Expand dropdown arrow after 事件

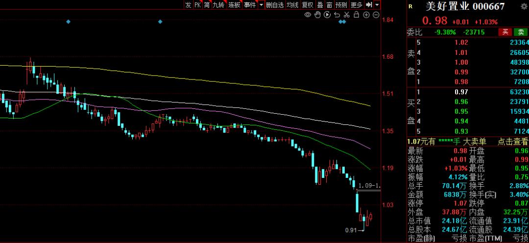click(261, 5)
